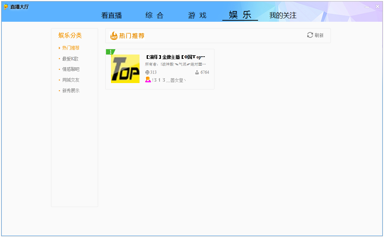Select 情感聊吧 in the sidebar
The image size is (384, 237).
(x=70, y=69)
